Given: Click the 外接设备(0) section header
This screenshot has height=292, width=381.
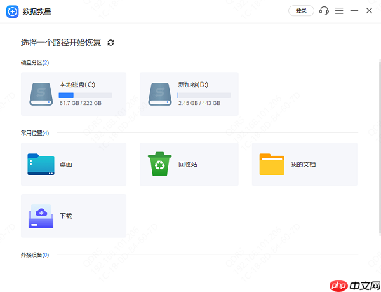Looking at the screenshot, I should tap(34, 255).
